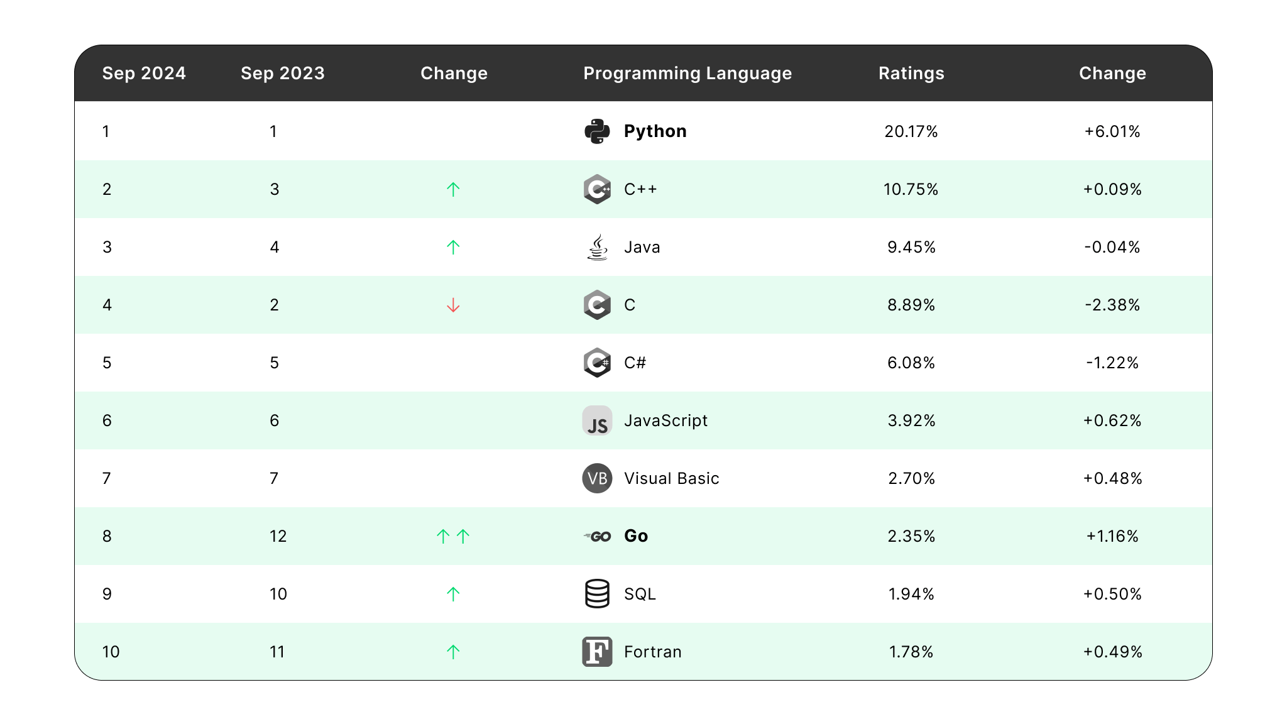The width and height of the screenshot is (1287, 724).
Task: Click the red down arrow in C row
Action: (453, 305)
